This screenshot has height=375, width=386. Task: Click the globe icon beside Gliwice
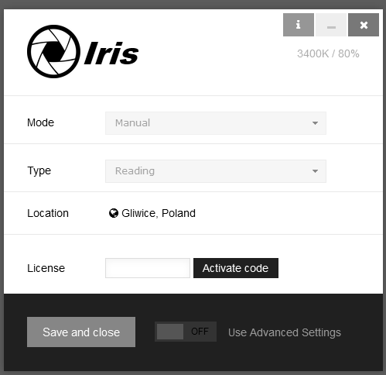coord(114,213)
